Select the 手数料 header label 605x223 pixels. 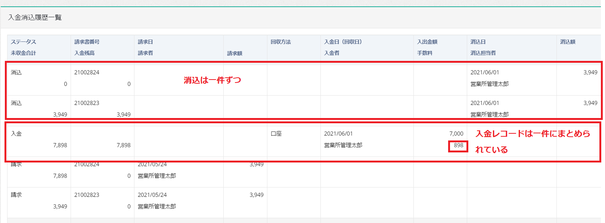pyautogui.click(x=425, y=53)
